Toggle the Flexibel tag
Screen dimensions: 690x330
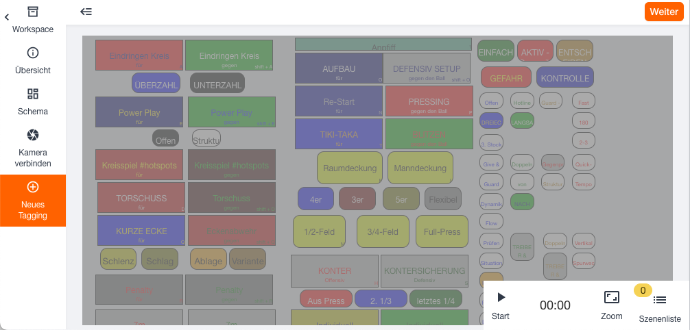click(442, 199)
